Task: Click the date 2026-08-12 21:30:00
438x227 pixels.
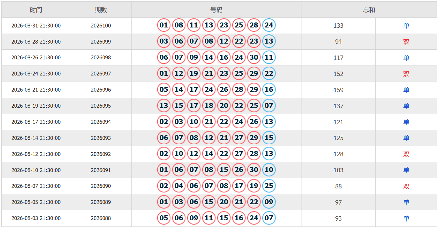Action: point(36,154)
